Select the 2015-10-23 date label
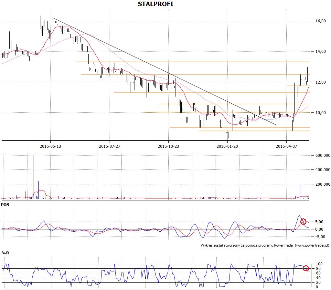 [168, 146]
